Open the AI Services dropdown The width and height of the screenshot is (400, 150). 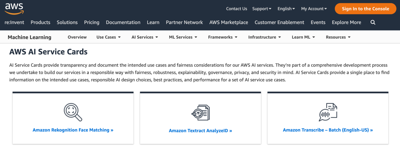[145, 37]
